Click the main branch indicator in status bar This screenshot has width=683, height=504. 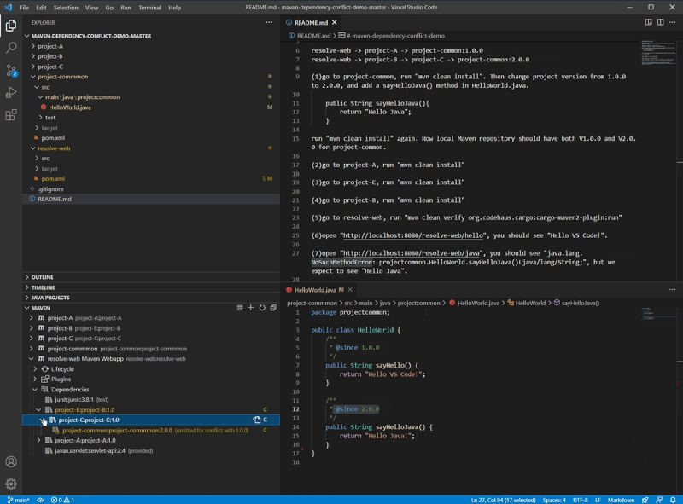click(x=18, y=500)
